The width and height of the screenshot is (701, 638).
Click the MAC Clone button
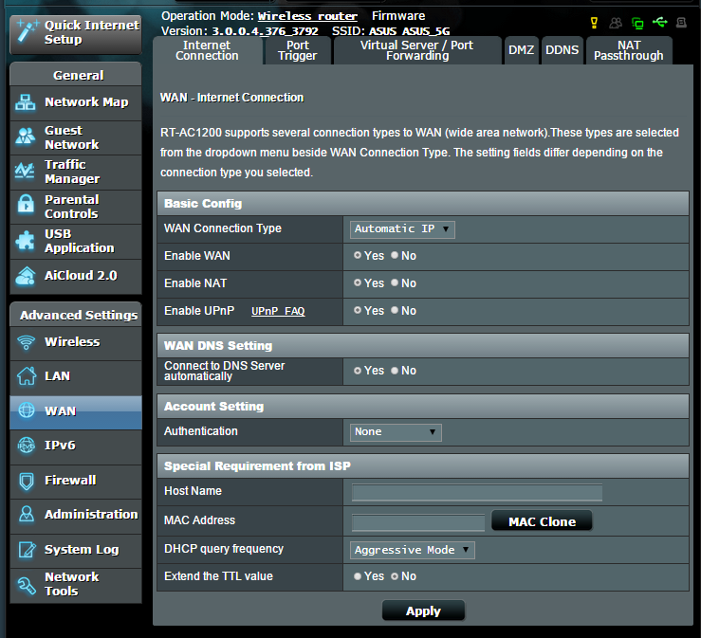542,521
